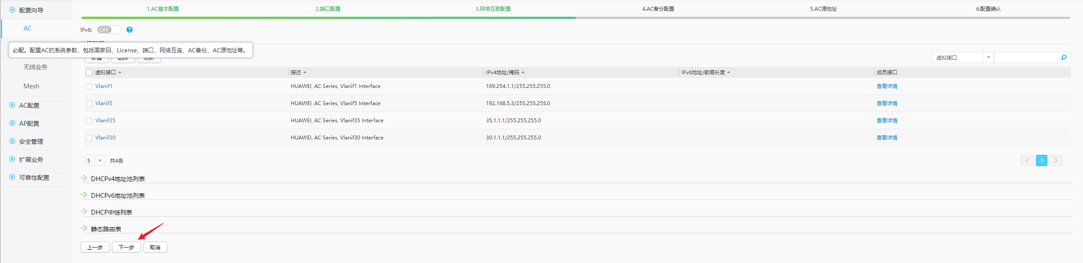Click the 下一步 button
Viewport: 1083px width, 263px height.
[126, 247]
